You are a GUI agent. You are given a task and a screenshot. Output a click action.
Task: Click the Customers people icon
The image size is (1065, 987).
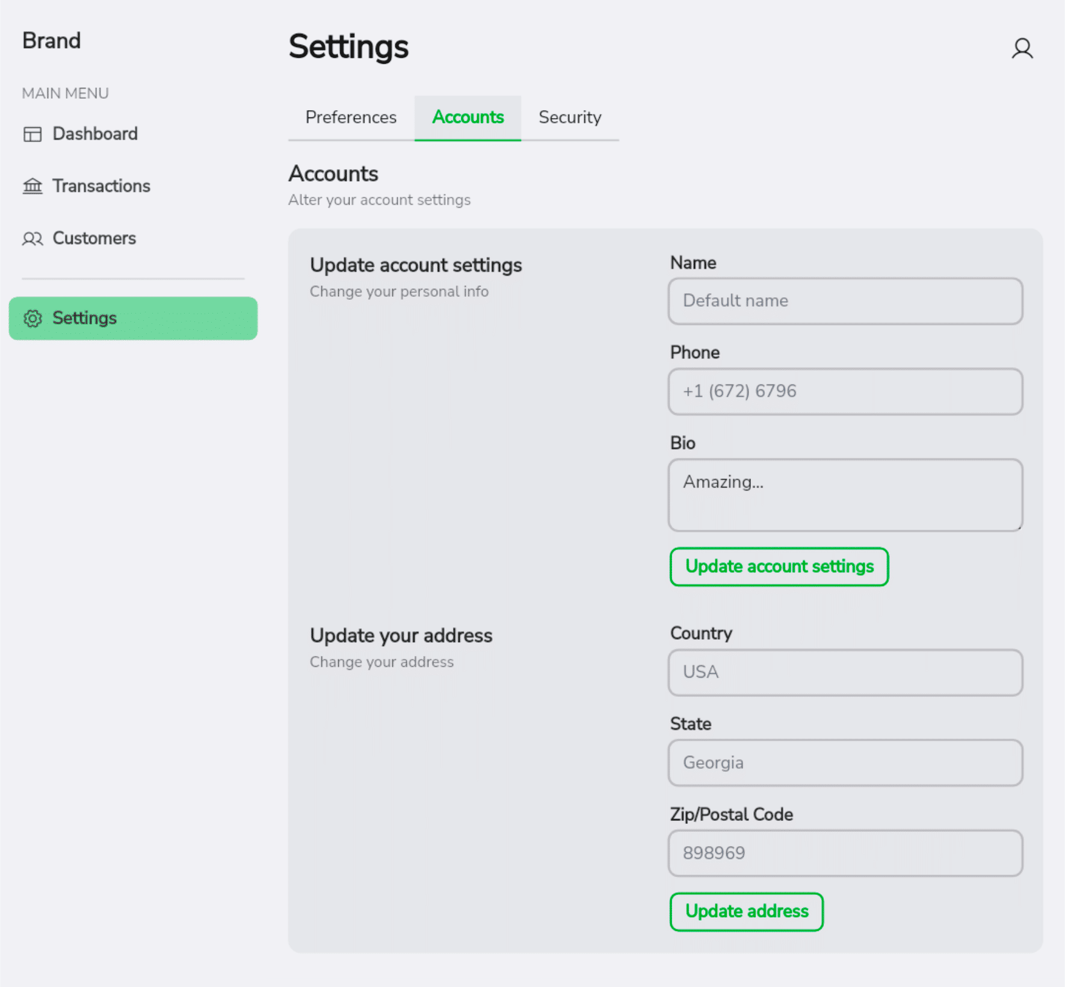(x=32, y=239)
